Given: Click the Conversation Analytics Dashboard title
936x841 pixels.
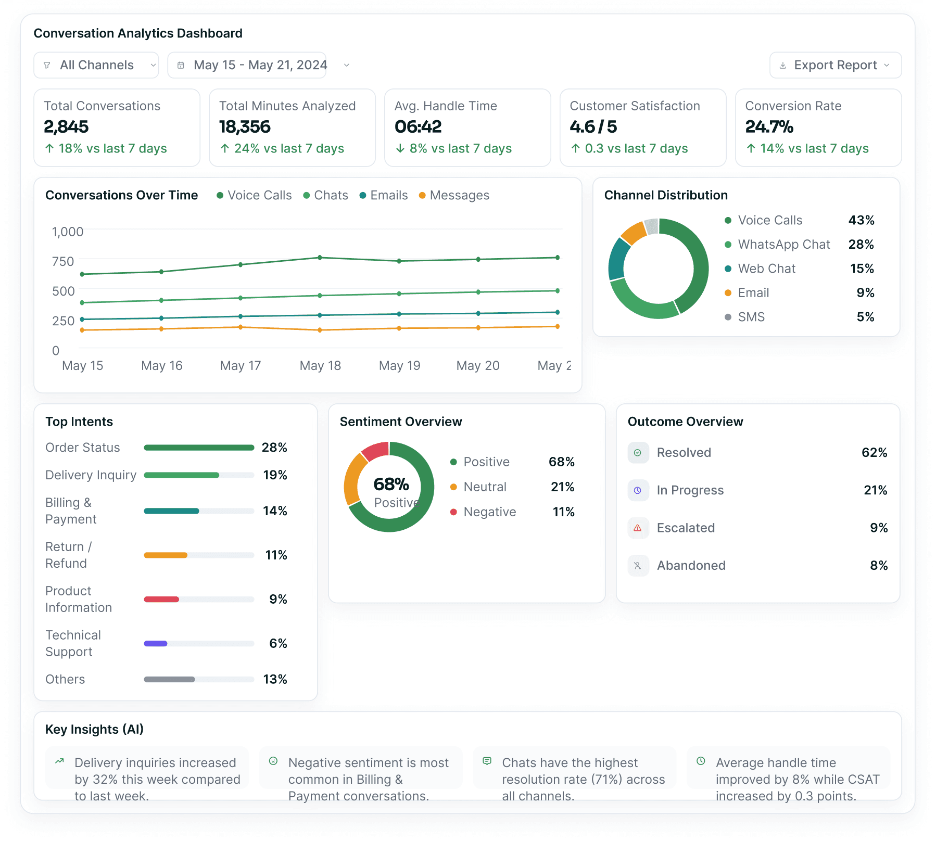Looking at the screenshot, I should coord(138,33).
